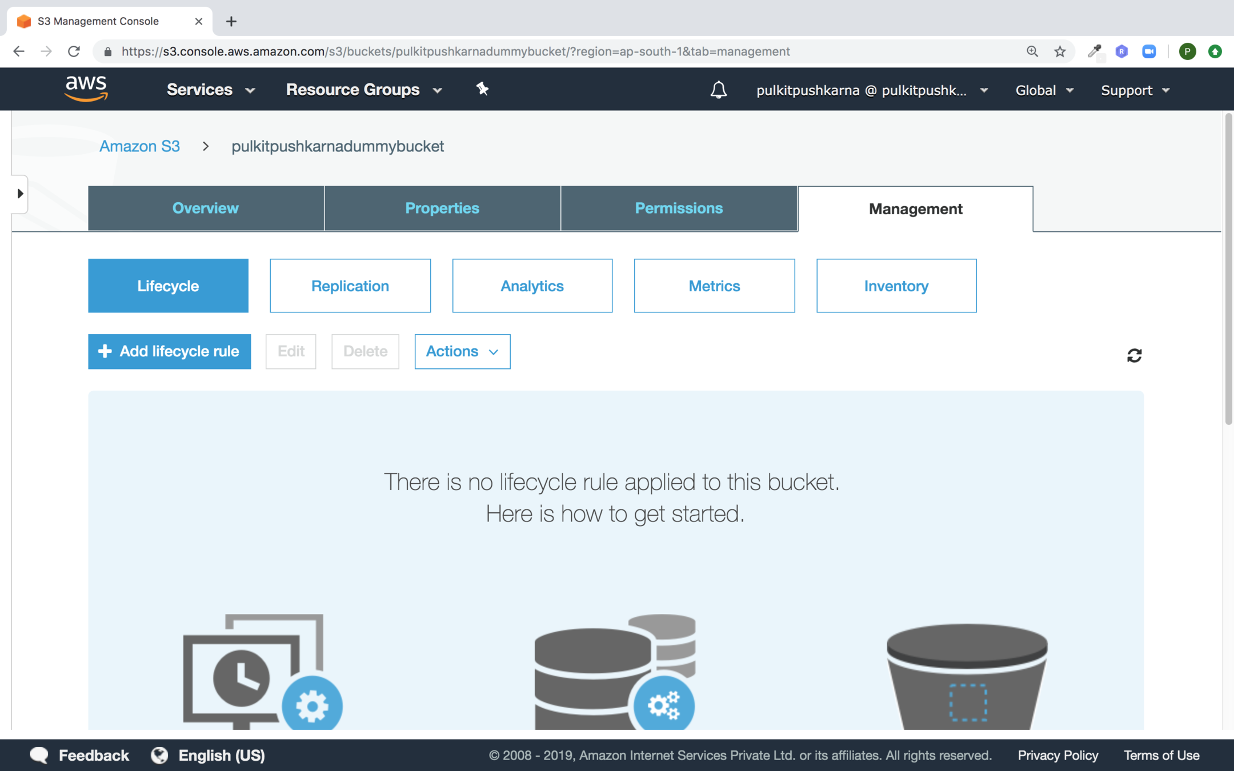Click the browser address bar URL
This screenshot has height=771, width=1234.
[x=455, y=51]
